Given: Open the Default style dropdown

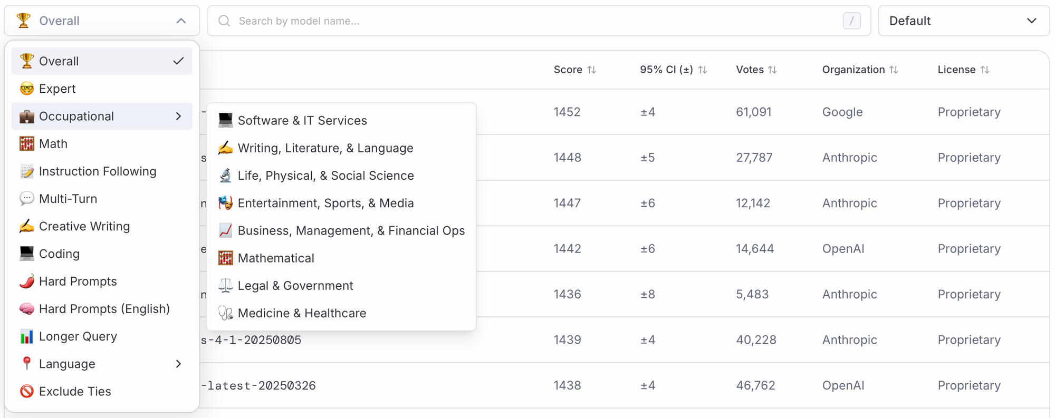Looking at the screenshot, I should [x=963, y=21].
